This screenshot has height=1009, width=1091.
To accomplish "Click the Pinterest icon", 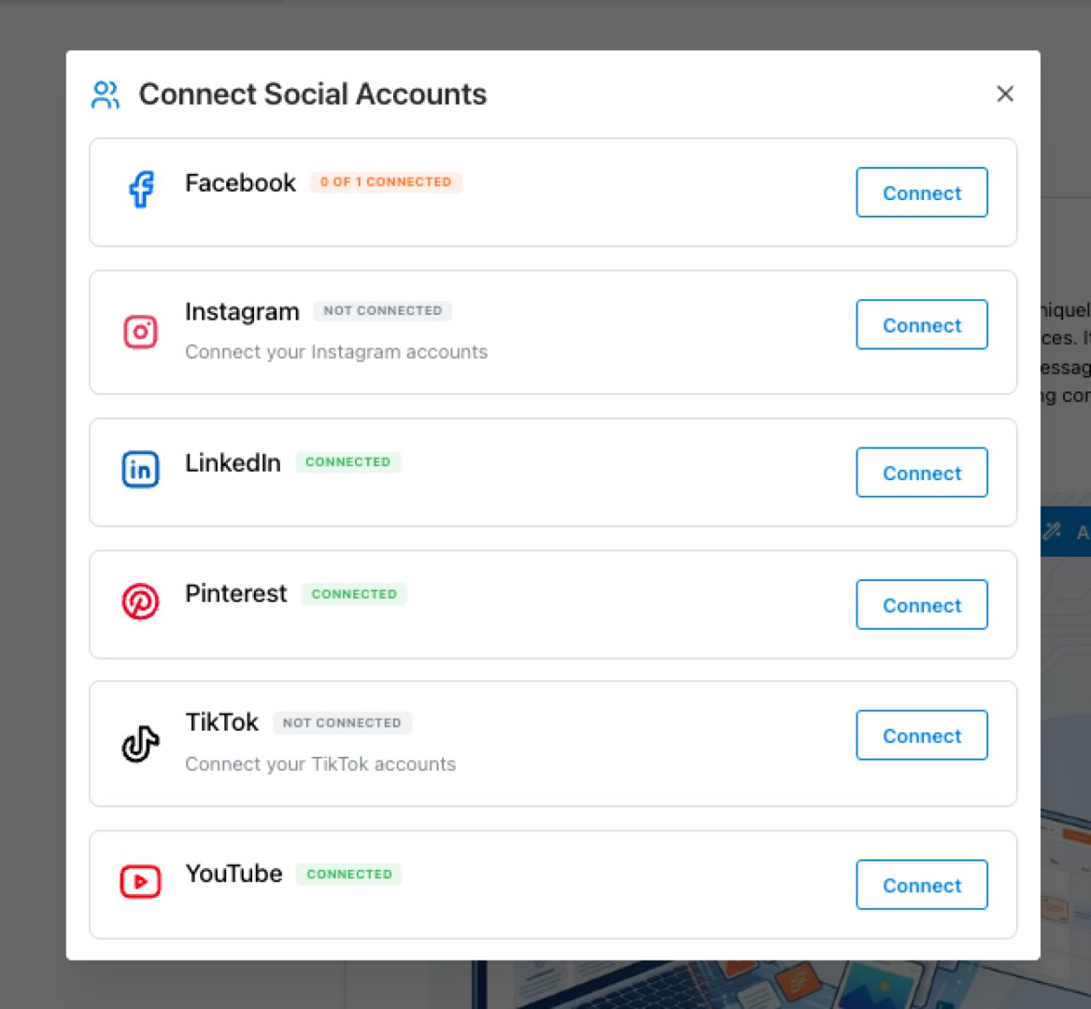I will coord(140,602).
